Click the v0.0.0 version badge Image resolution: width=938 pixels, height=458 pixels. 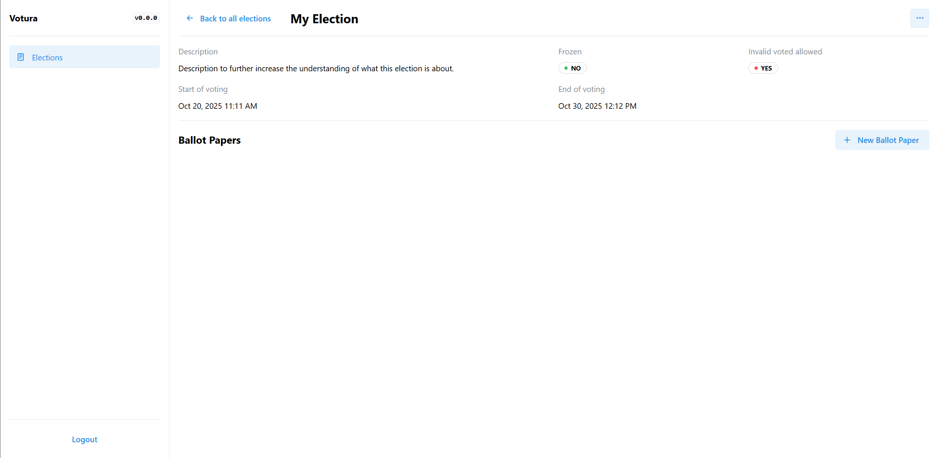146,18
